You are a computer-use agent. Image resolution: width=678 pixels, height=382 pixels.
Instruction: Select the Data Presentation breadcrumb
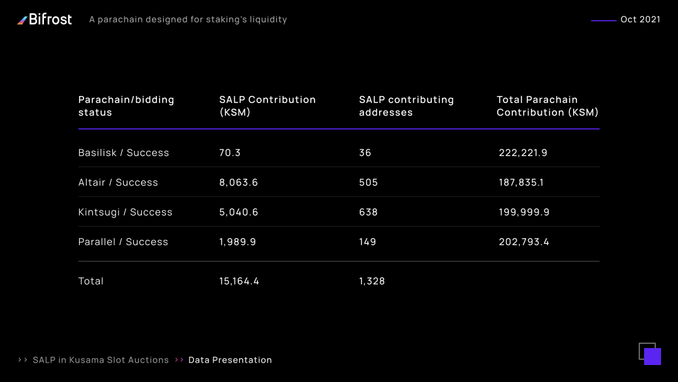(230, 360)
